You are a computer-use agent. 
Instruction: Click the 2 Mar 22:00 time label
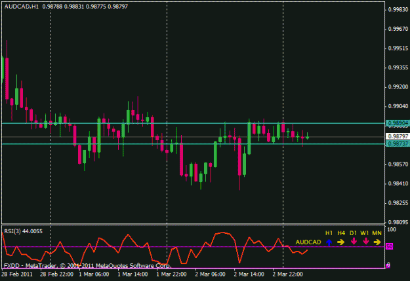click(287, 274)
